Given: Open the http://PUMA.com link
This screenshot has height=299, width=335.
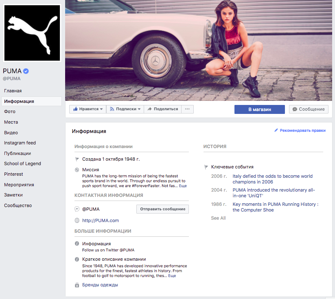Looking at the screenshot, I should tap(101, 220).
